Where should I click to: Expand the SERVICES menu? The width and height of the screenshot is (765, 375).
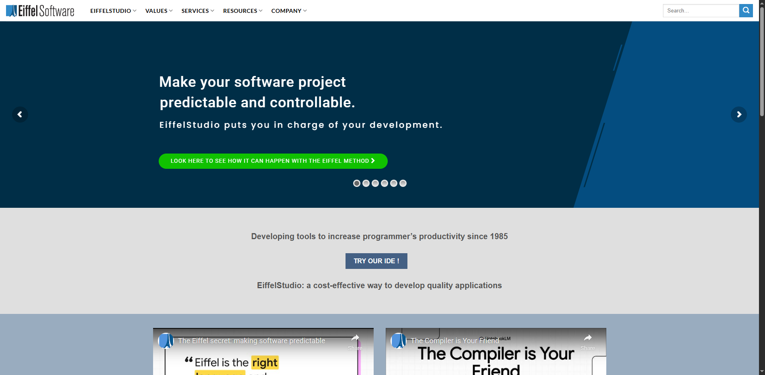pos(198,11)
